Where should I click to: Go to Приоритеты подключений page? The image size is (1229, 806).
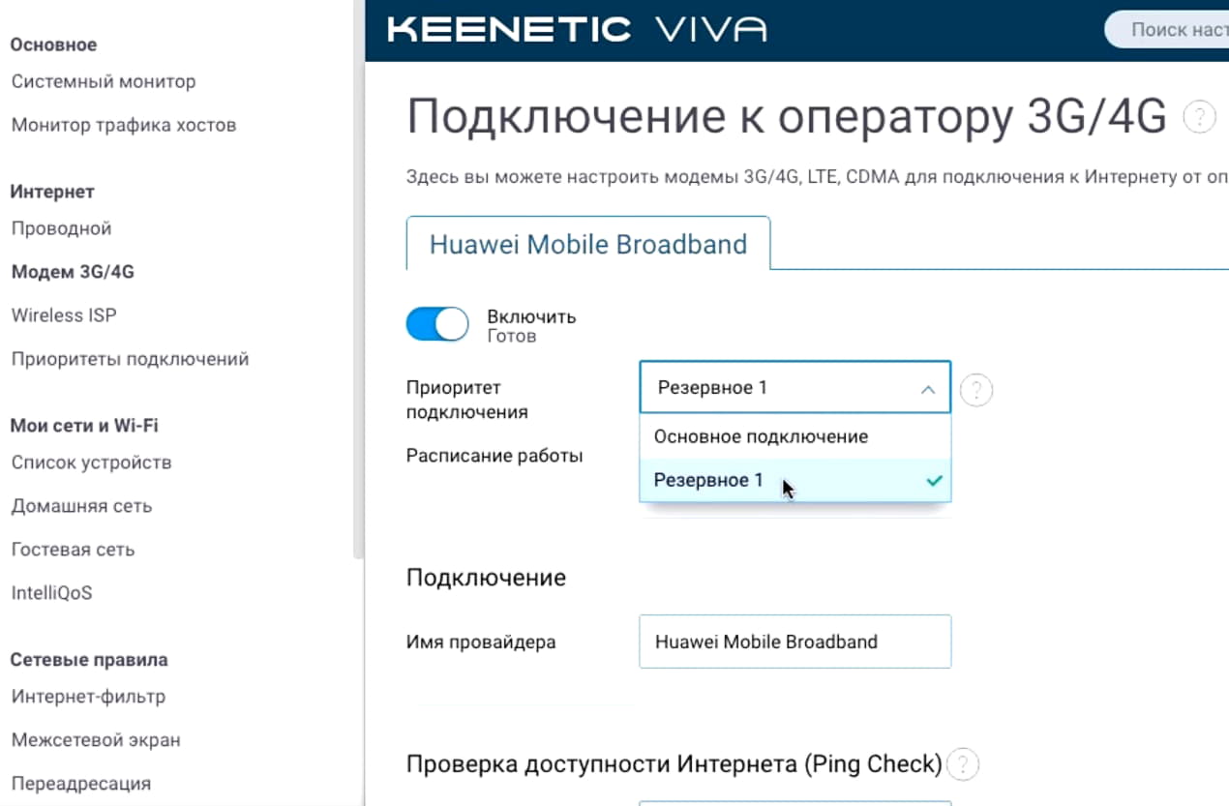(130, 359)
